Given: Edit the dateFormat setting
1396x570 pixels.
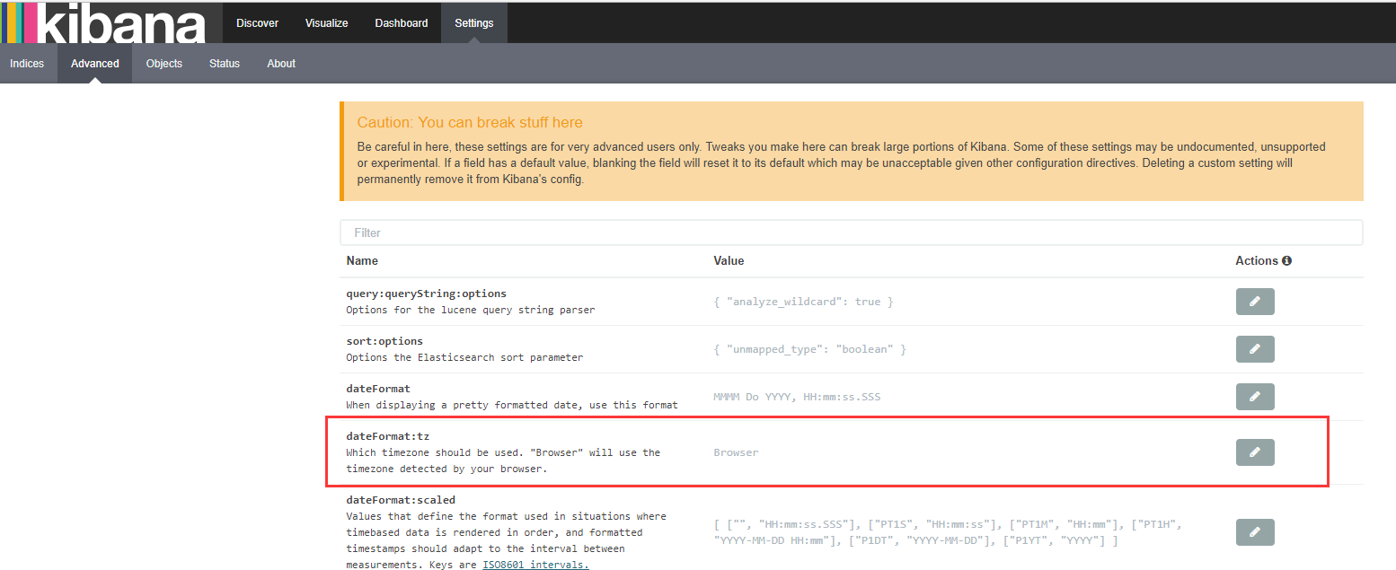Looking at the screenshot, I should pos(1255,397).
